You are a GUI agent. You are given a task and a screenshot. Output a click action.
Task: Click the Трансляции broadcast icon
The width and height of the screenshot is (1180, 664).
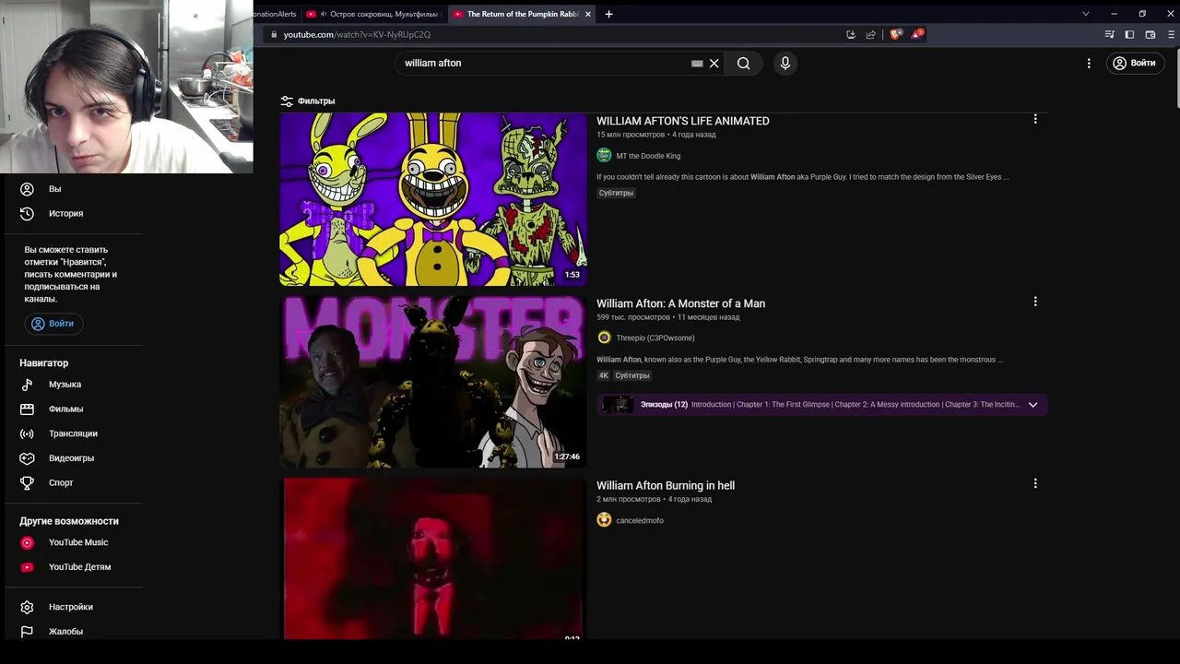point(27,433)
